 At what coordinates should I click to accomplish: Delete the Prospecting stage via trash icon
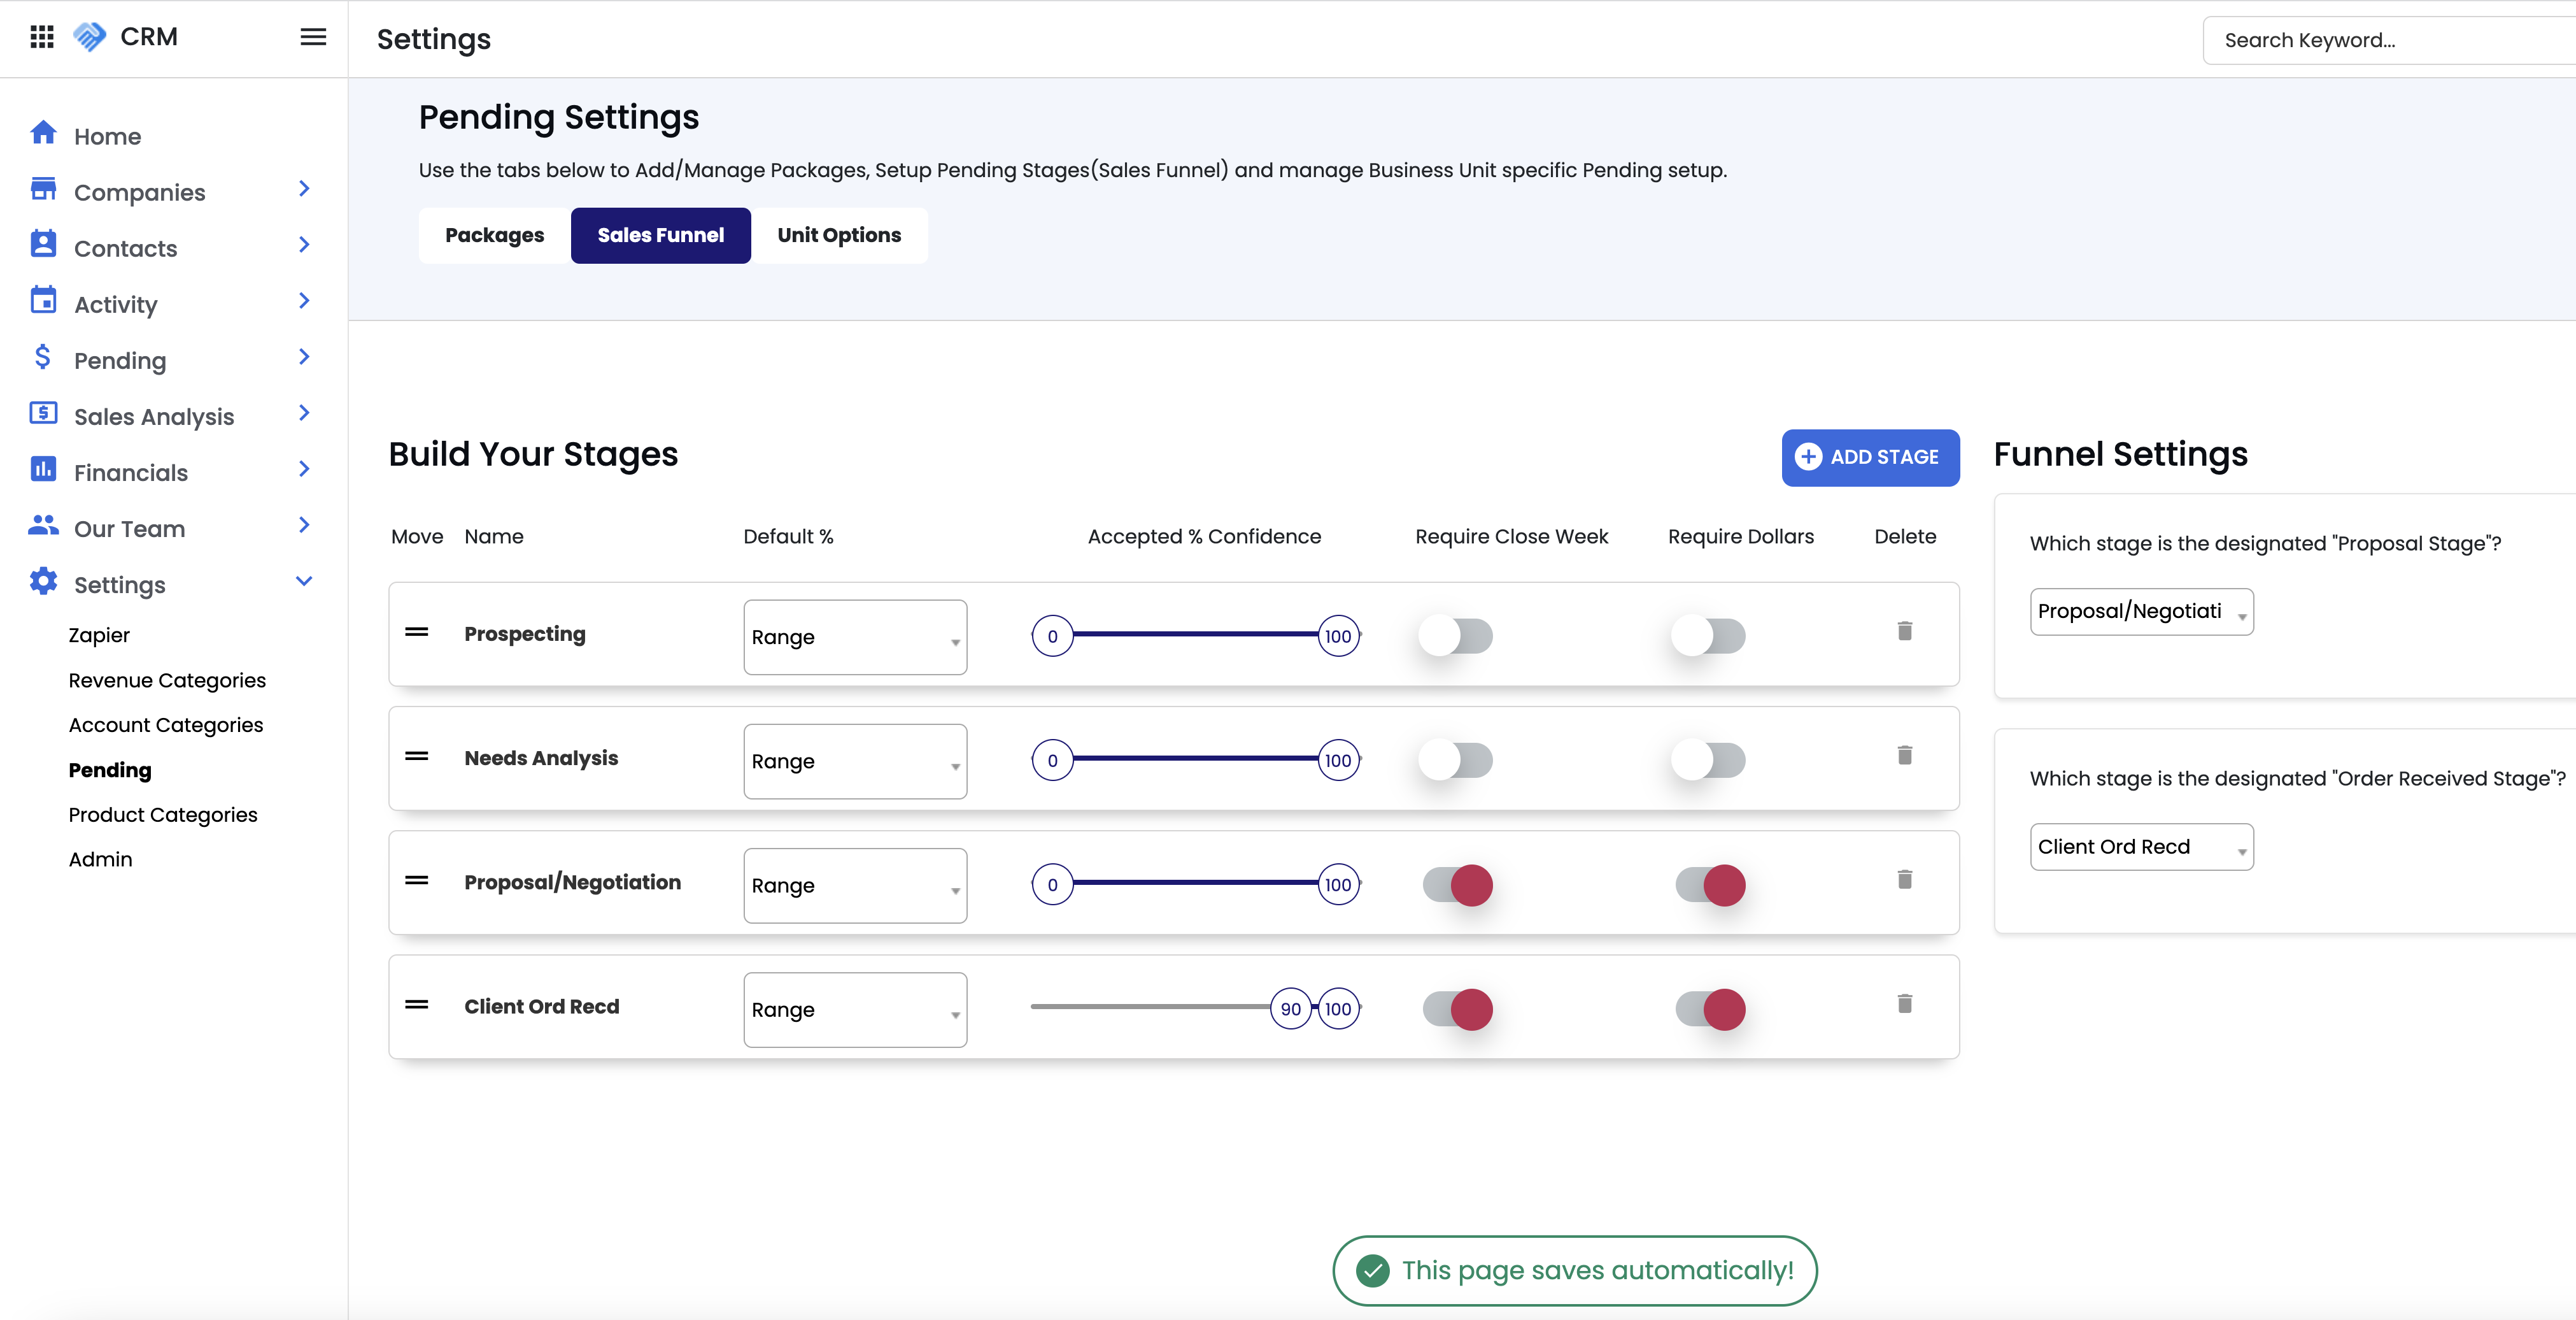(1905, 631)
